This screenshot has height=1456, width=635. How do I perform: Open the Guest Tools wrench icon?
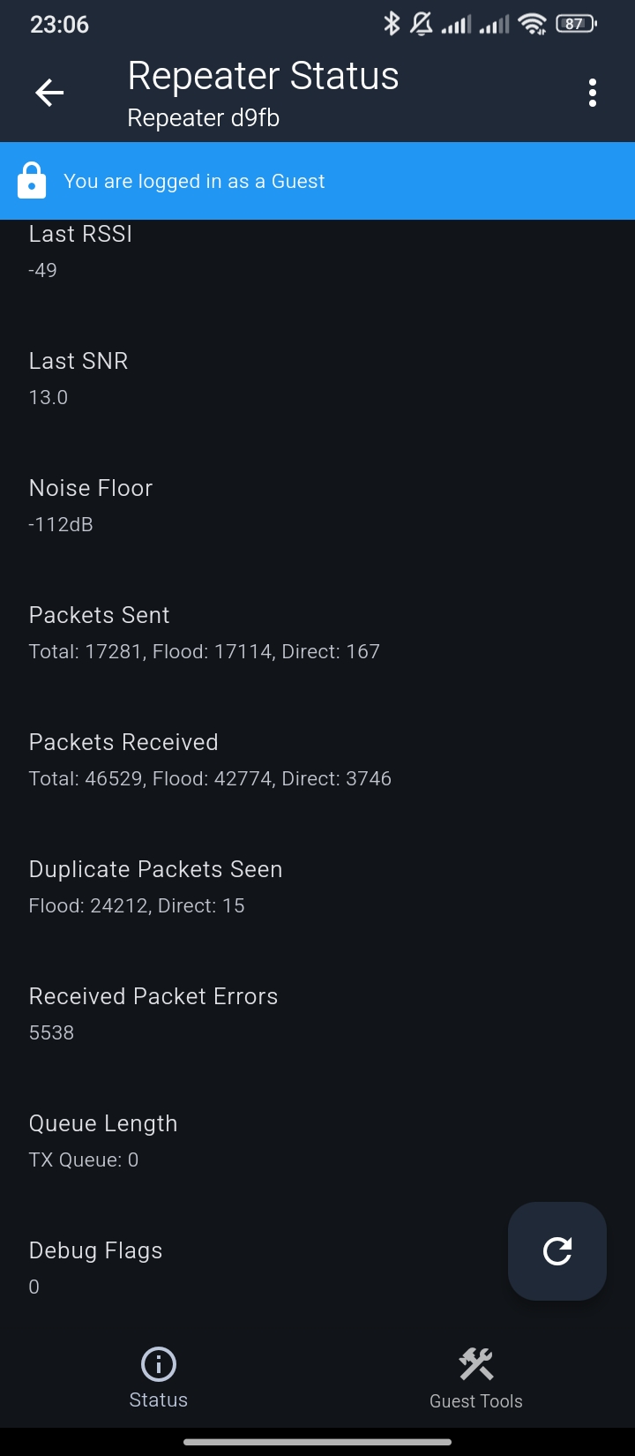tap(476, 1364)
